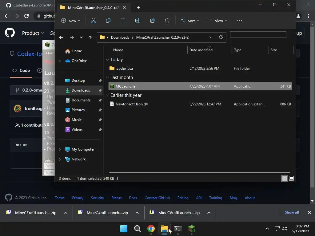Collapse the Earlier this year group
The width and height of the screenshot is (315, 236).
(107, 95)
